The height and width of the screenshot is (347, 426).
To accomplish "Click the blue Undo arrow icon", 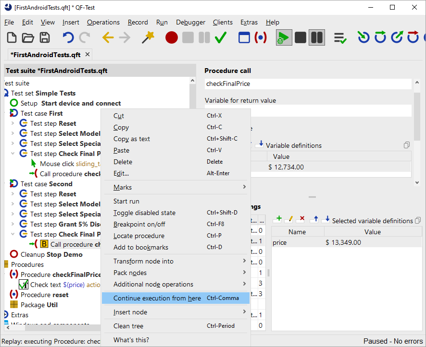I will click(68, 37).
